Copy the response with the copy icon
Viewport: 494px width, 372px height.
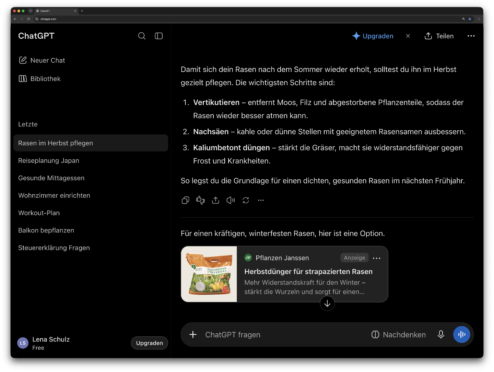[185, 200]
